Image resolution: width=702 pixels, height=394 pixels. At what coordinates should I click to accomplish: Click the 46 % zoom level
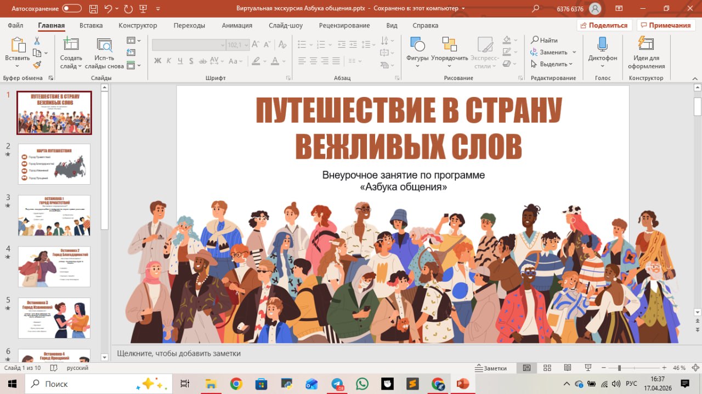coord(679,368)
